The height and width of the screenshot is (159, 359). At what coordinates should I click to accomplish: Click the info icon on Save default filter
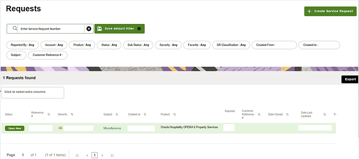[139, 29]
